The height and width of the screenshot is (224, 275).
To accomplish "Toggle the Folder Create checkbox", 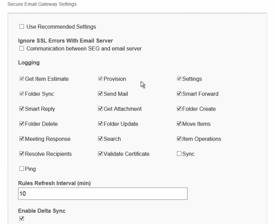I will 180,109.
